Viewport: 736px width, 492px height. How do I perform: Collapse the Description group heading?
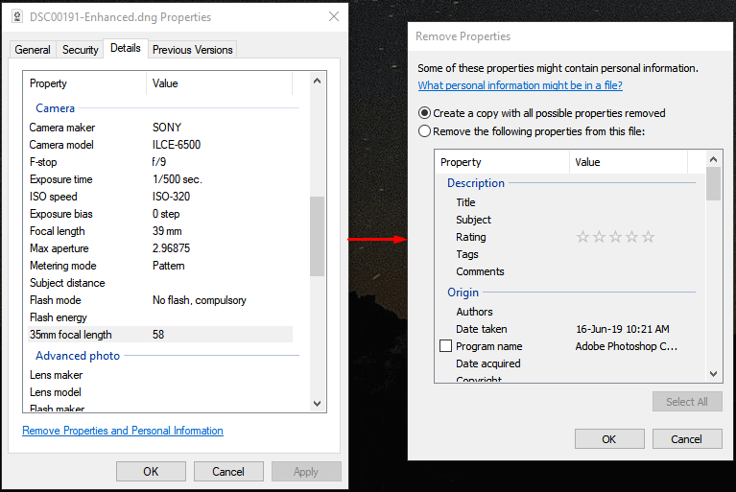click(x=476, y=183)
